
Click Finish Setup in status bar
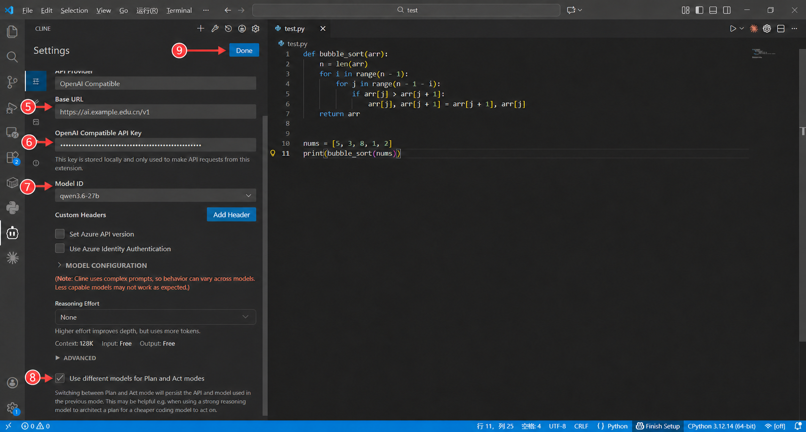coord(658,426)
